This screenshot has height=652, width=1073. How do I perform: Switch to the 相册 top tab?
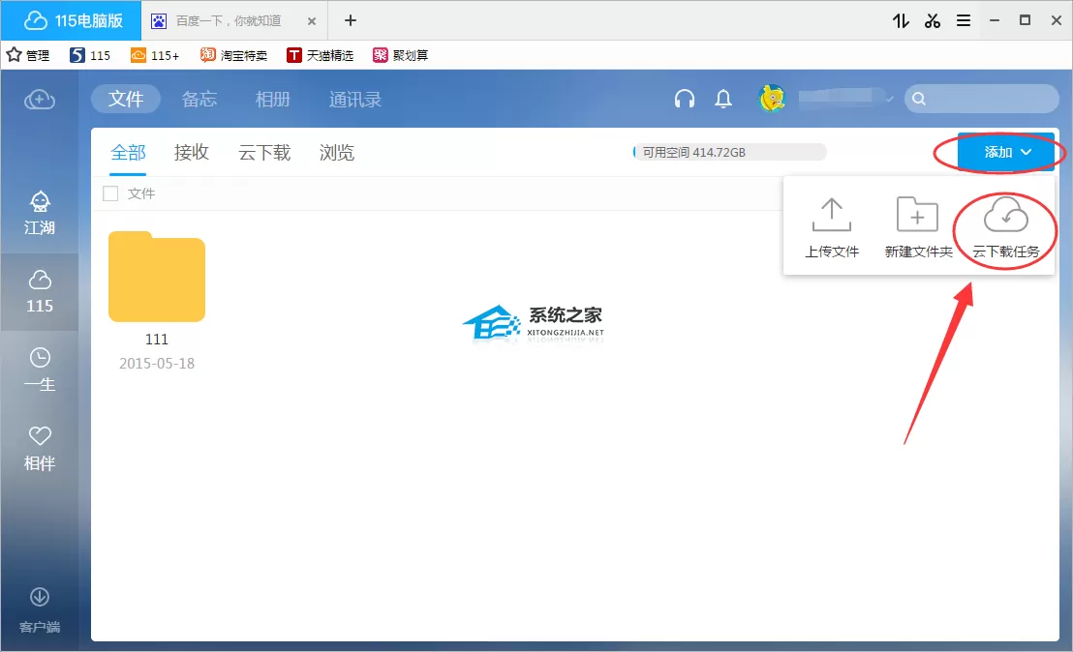(272, 99)
